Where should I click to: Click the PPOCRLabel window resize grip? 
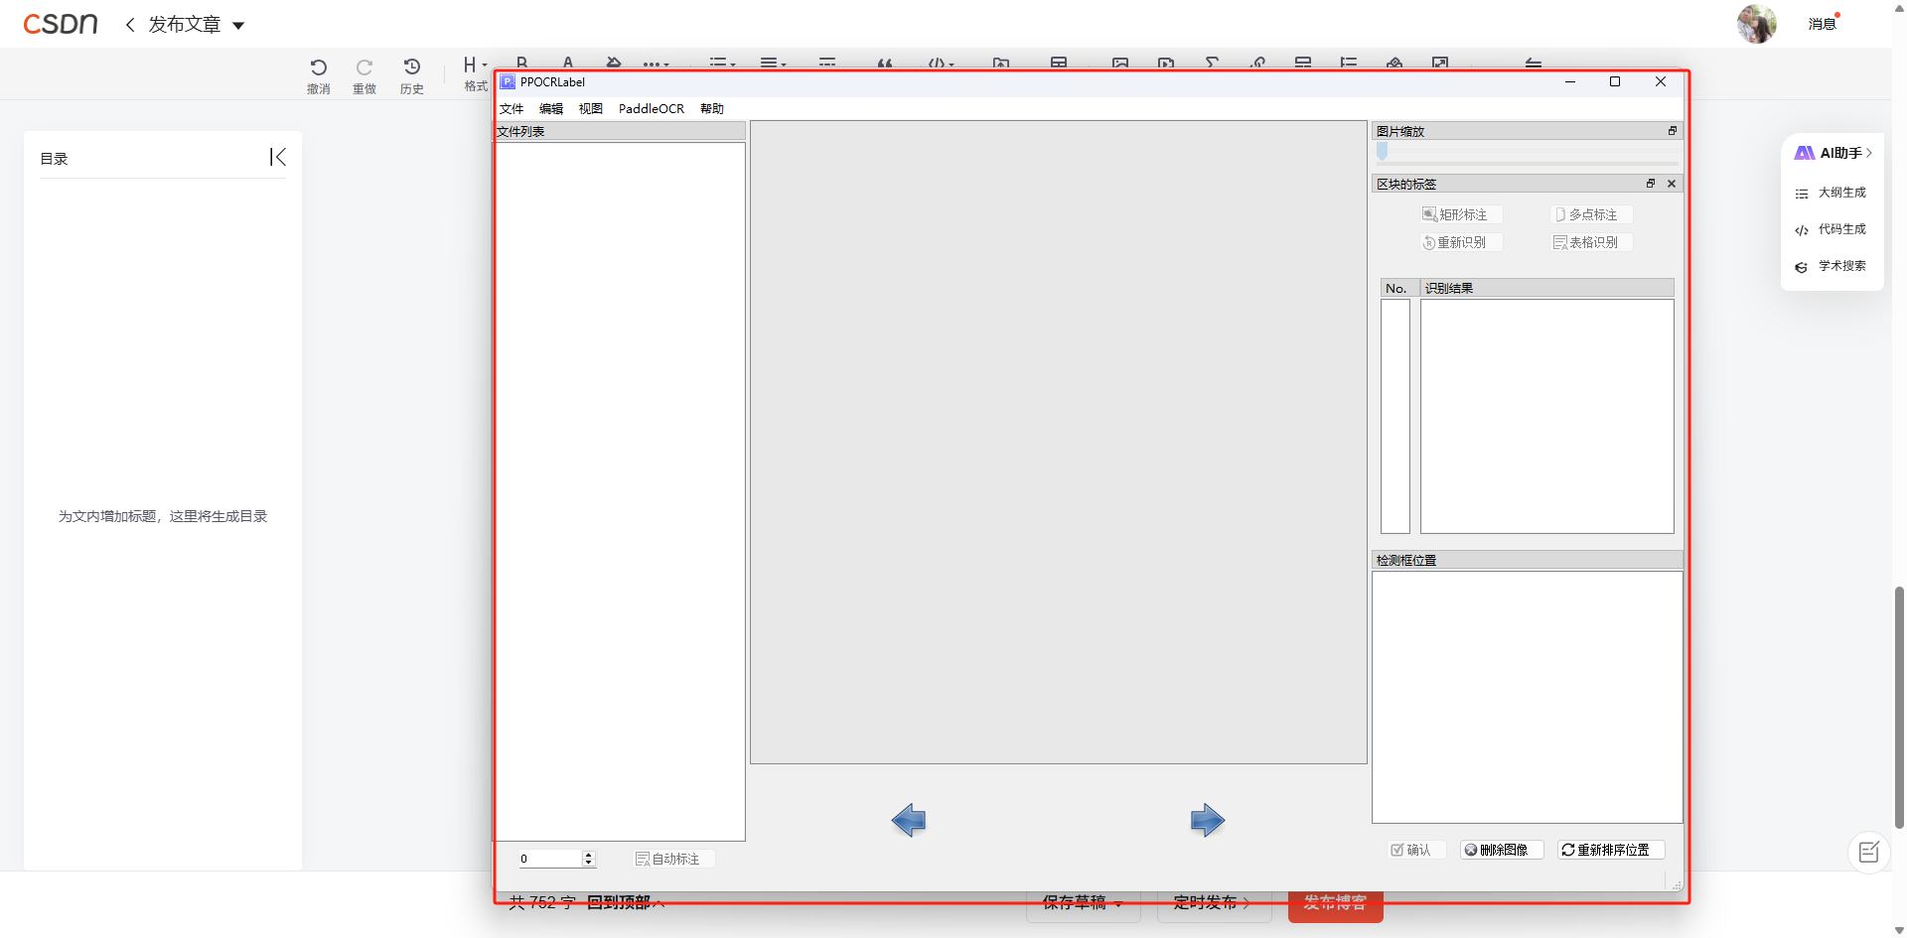[x=1677, y=884]
